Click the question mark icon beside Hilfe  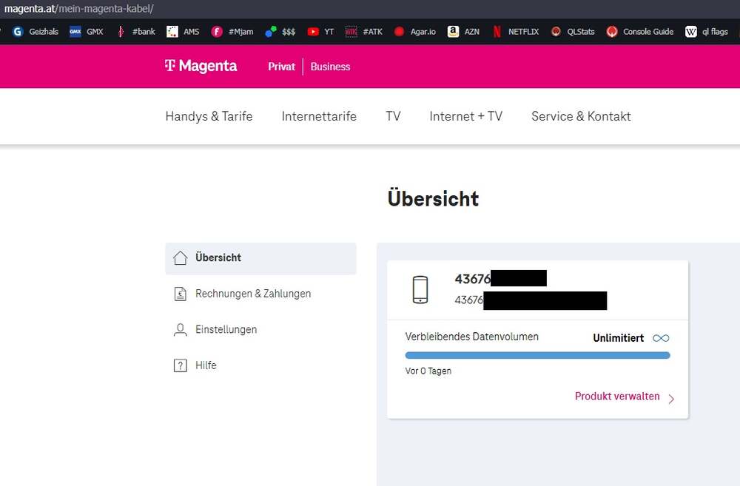(x=181, y=365)
